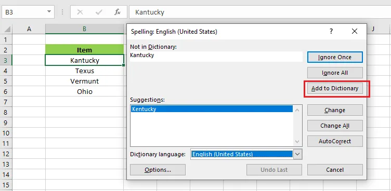Select column B header
This screenshot has width=391, height=191.
coord(85,29)
